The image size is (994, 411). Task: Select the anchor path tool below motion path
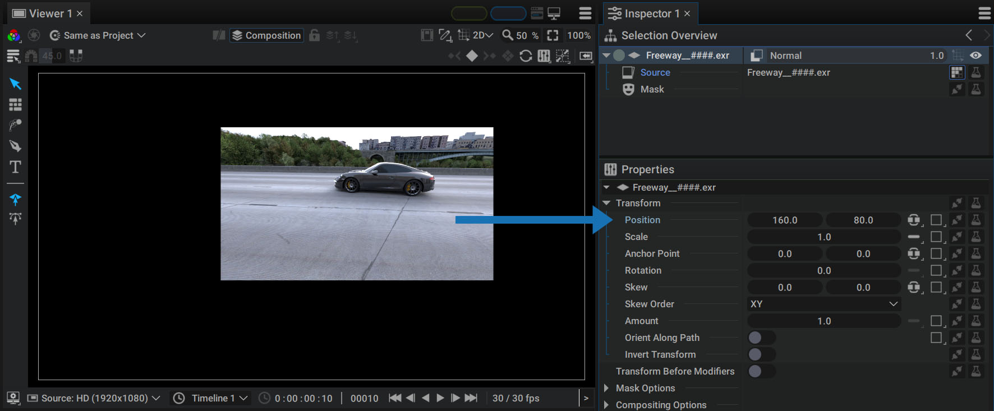coord(15,218)
